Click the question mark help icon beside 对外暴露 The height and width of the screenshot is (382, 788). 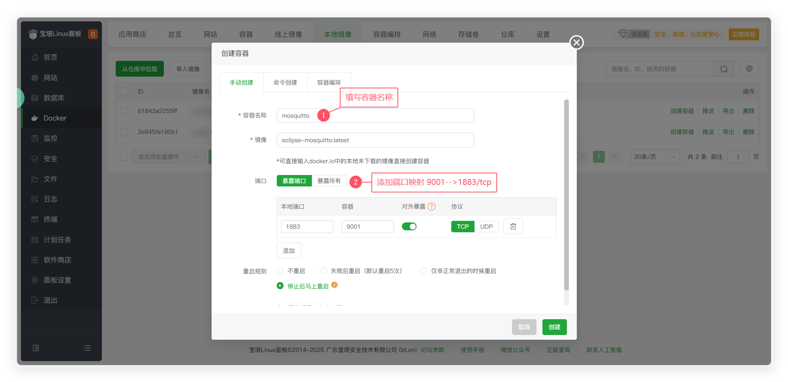pyautogui.click(x=432, y=207)
